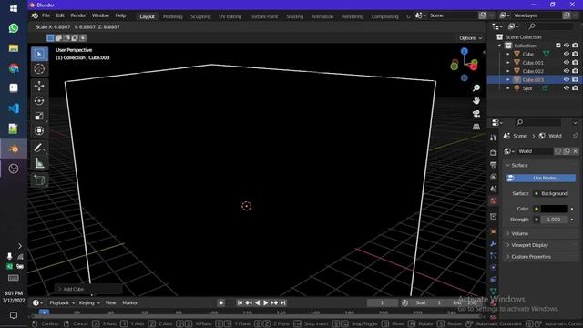This screenshot has width=583, height=328.
Task: Open the Output properties tab icon
Action: (494, 165)
